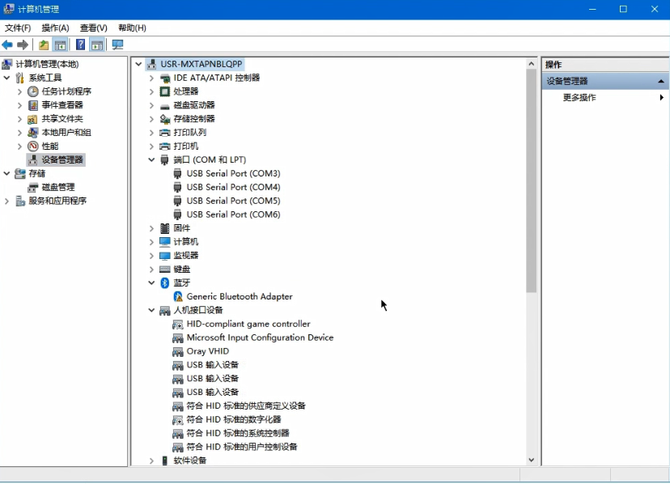Click the Back arrow toolbar icon
Screen dimensions: 670x484
click(x=7, y=45)
